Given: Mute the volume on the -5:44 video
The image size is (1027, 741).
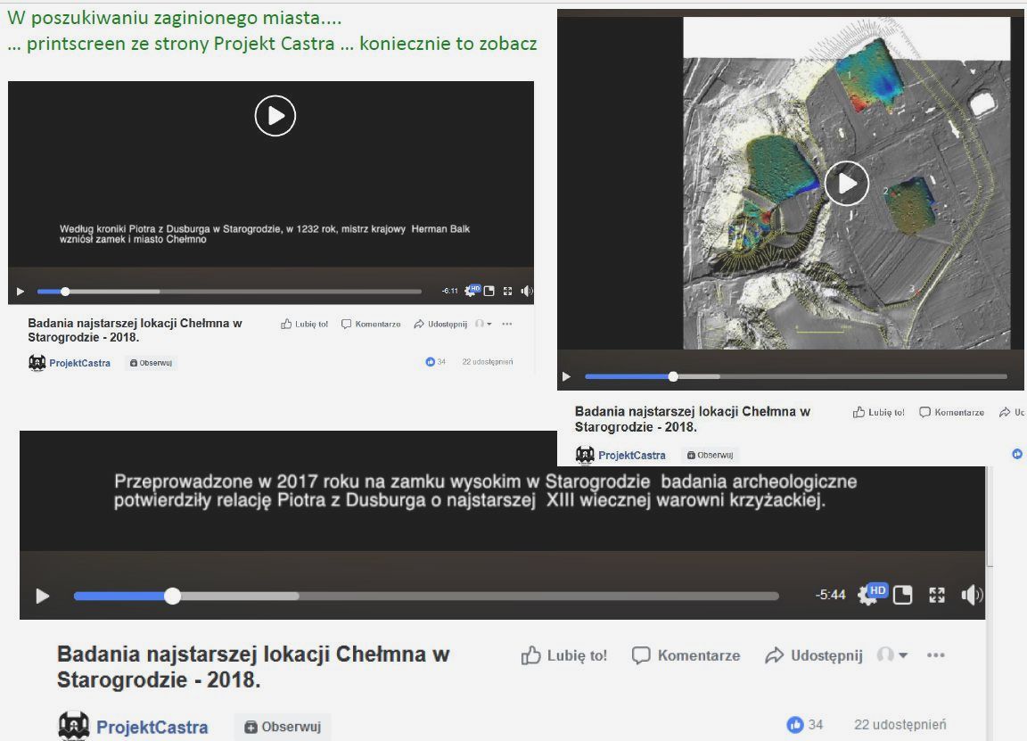Looking at the screenshot, I should pyautogui.click(x=972, y=595).
